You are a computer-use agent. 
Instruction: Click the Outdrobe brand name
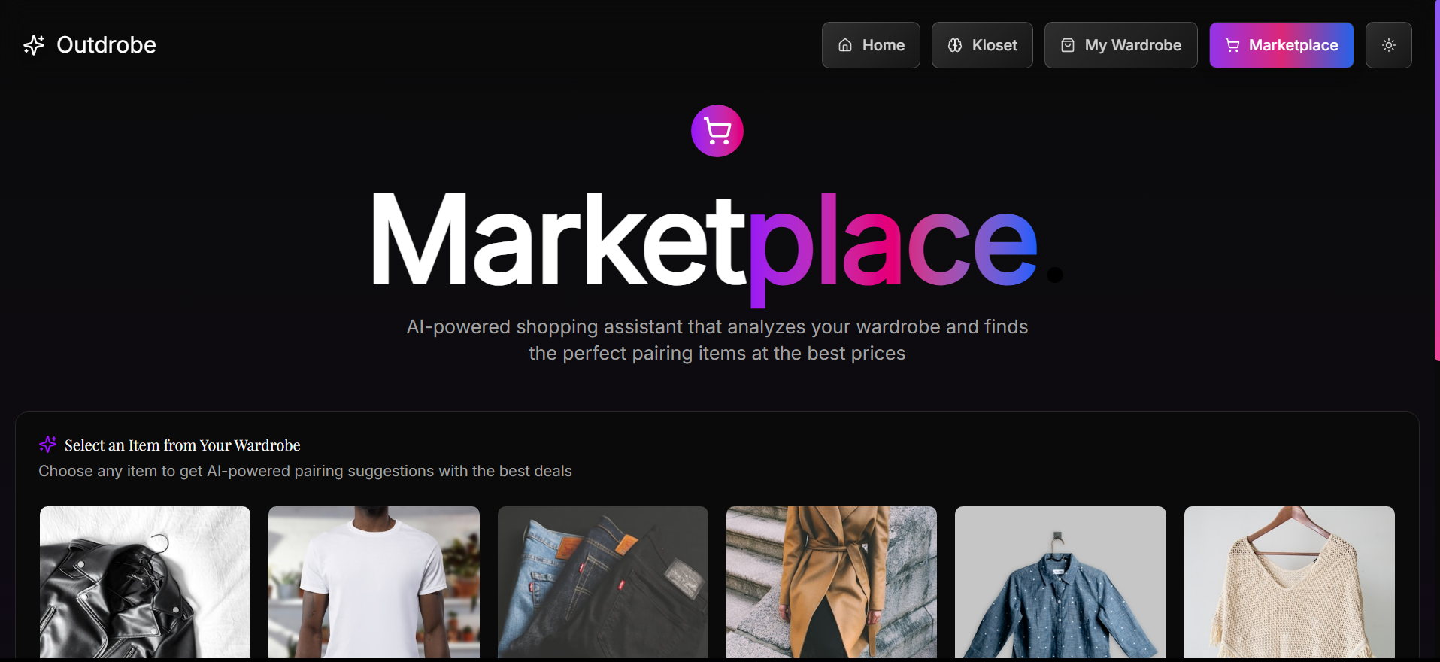tap(107, 45)
